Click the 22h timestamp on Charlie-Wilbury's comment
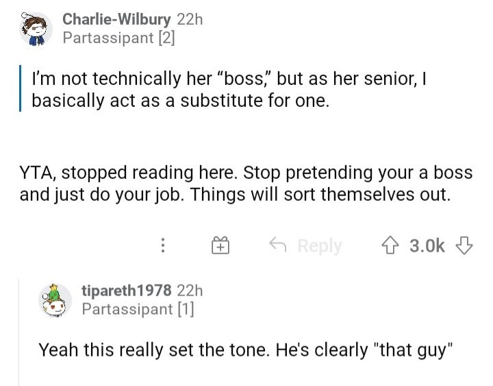This screenshot has height=386, width=493. 190,19
